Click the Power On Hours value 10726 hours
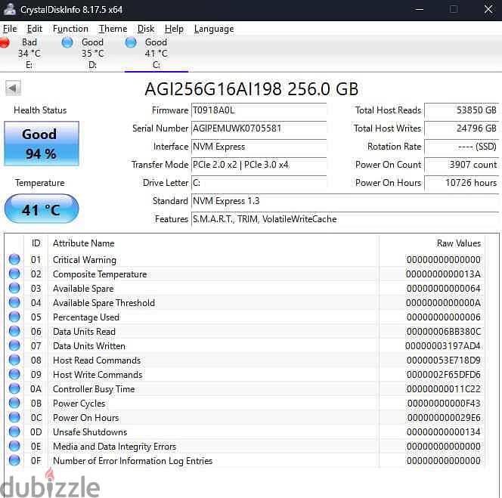Viewport: 502px width, 498px height. (461, 183)
